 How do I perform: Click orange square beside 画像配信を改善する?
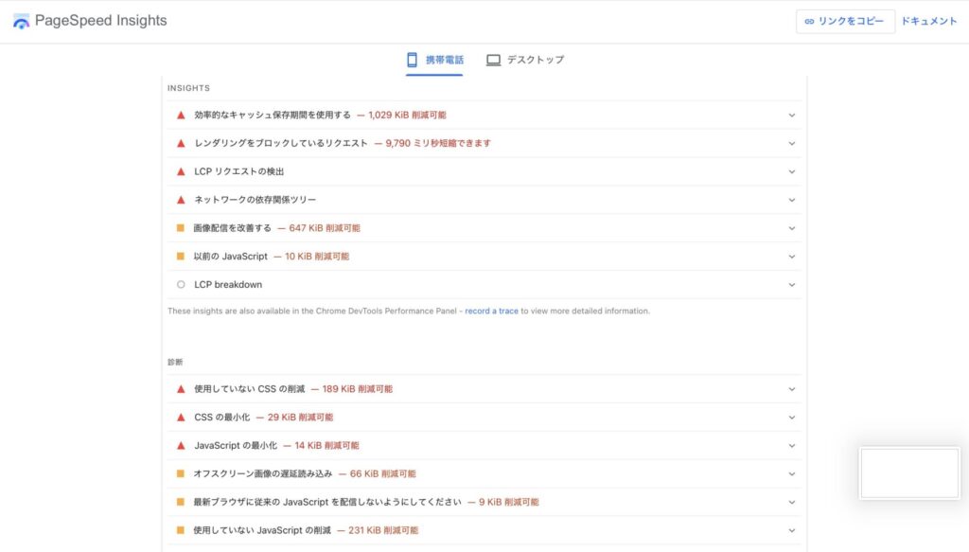[x=180, y=228]
